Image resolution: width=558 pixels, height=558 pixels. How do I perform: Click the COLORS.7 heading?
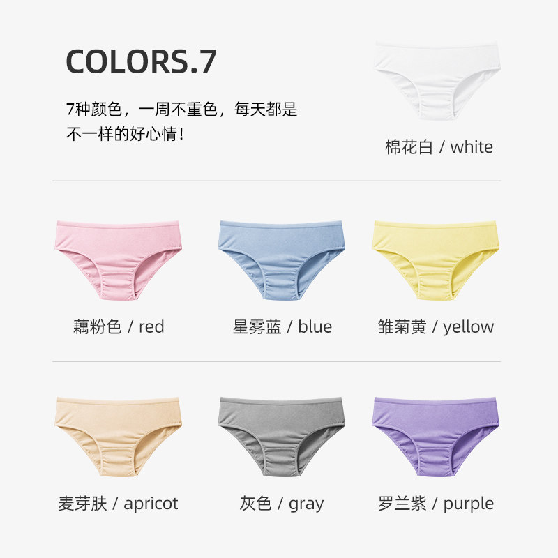pyautogui.click(x=142, y=61)
